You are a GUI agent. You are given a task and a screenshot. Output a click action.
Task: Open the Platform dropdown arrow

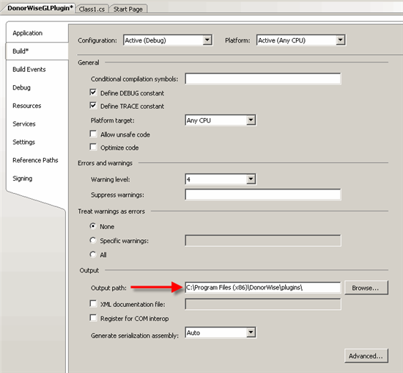point(340,40)
